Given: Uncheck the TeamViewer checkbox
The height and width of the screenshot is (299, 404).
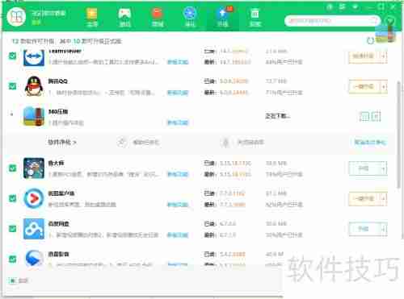Looking at the screenshot, I should click(x=12, y=56).
